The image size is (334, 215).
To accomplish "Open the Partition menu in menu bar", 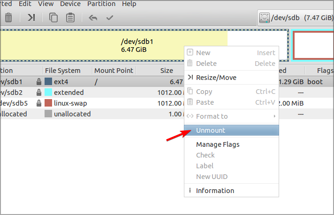I will point(101,4).
